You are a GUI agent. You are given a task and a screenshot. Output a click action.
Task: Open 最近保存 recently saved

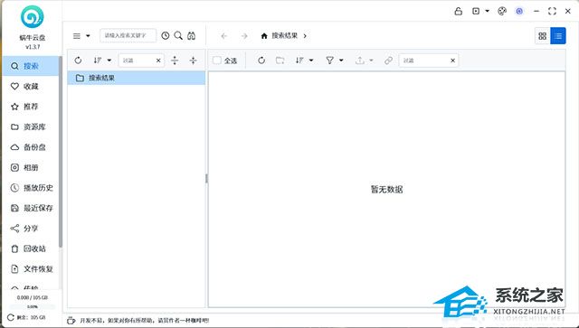click(30, 208)
